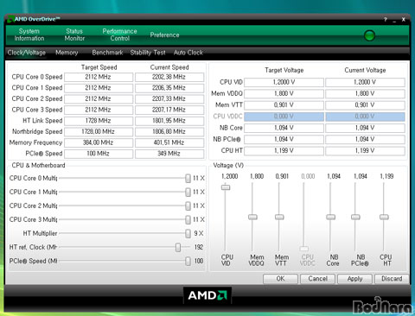Viewport: 415px width, 316px height.
Task: Click the OK button
Action: point(280,279)
